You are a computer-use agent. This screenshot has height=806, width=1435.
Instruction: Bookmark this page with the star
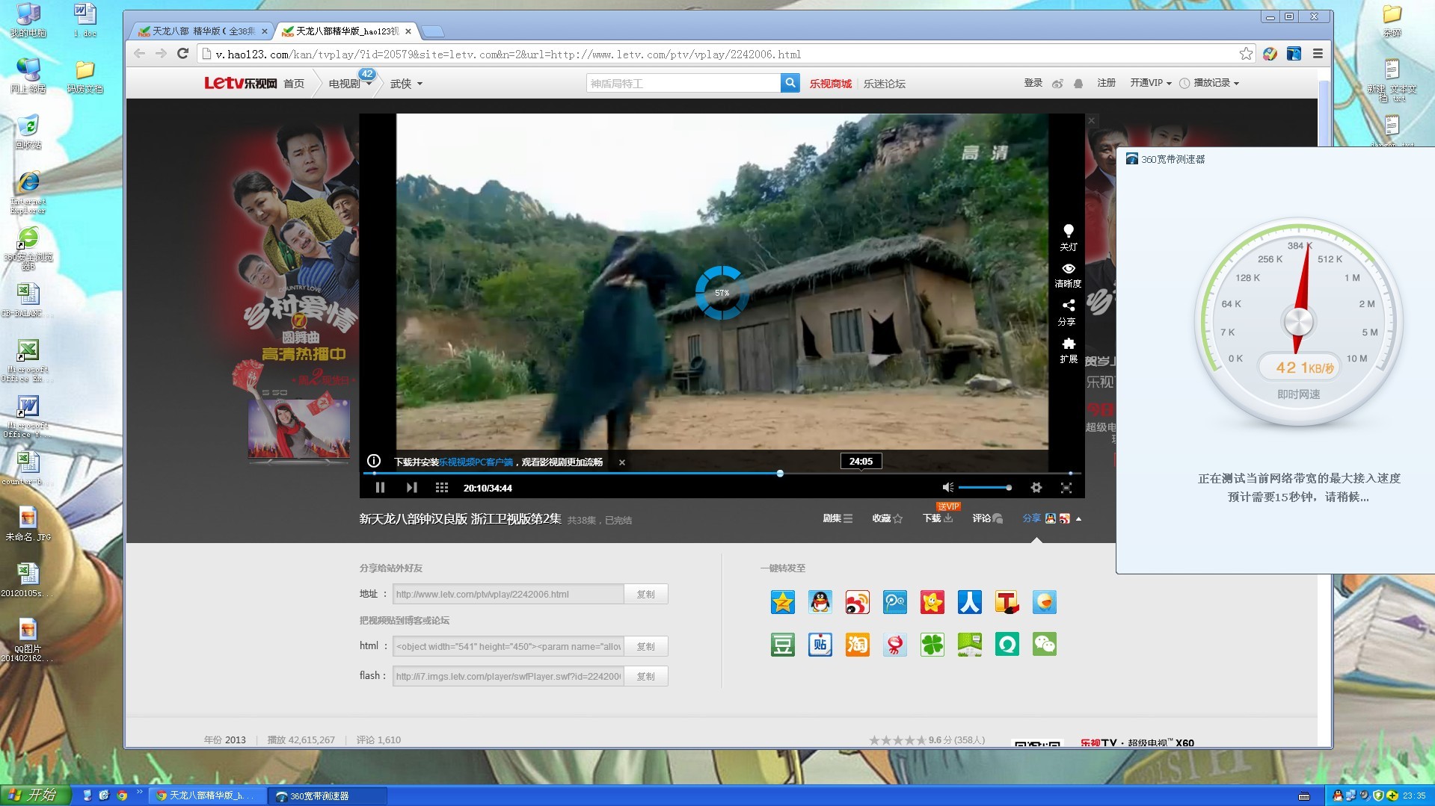pyautogui.click(x=1245, y=54)
